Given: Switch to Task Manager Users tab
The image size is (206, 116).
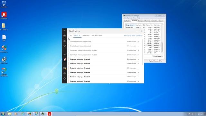Looking at the screenshot, I should tap(160, 21).
